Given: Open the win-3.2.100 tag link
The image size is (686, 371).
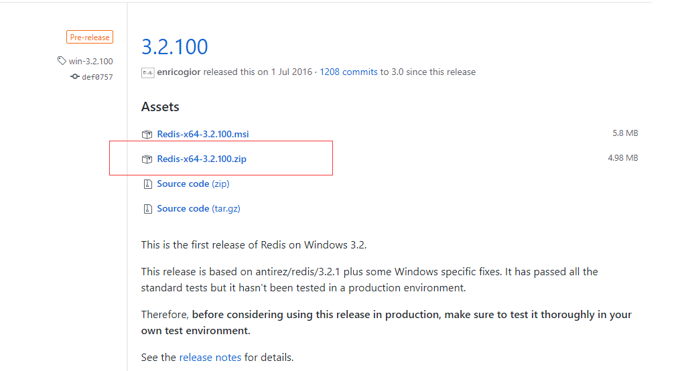Looking at the screenshot, I should click(x=90, y=61).
